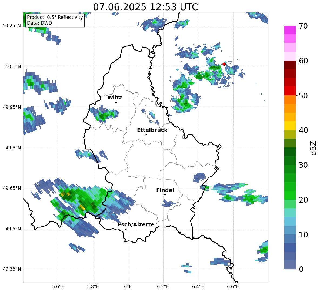Click the Wiltz station label
This screenshot has width=320, height=292.
coord(115,98)
